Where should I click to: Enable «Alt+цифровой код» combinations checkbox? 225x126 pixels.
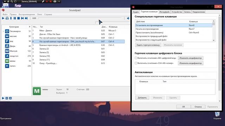tap(136, 58)
